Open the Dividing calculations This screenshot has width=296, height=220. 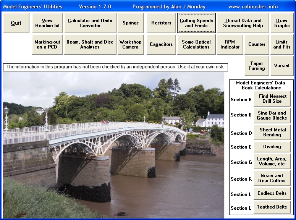click(x=272, y=147)
